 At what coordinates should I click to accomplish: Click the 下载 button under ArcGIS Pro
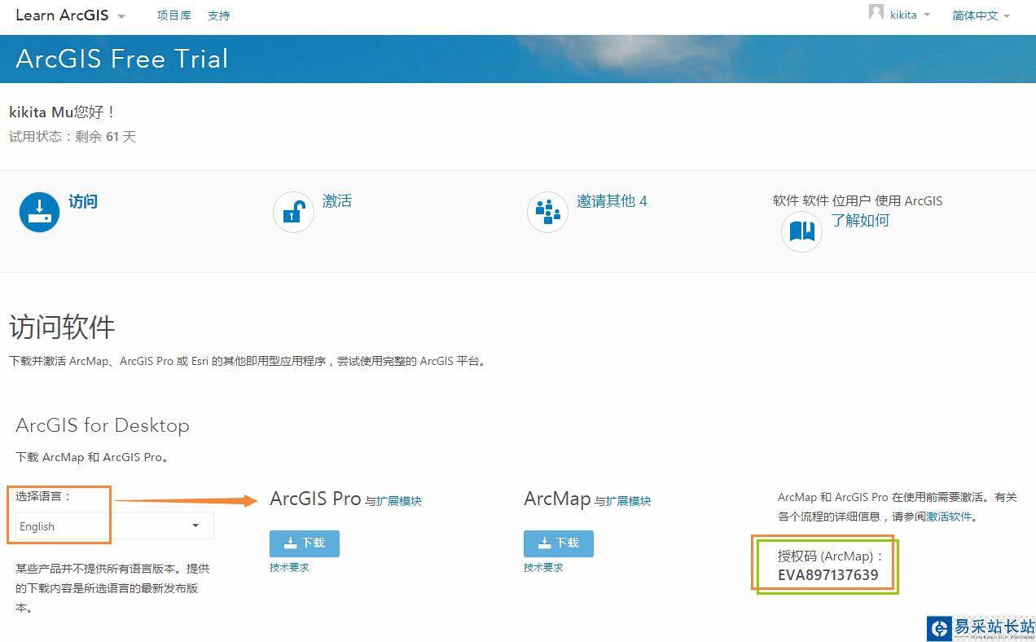pos(305,543)
